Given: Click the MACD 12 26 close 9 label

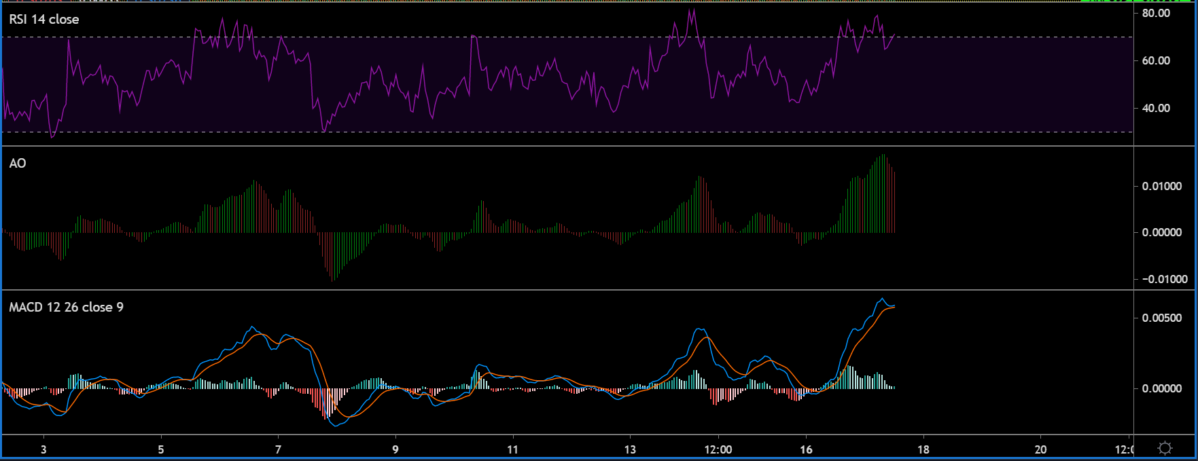Looking at the screenshot, I should pyautogui.click(x=66, y=308).
